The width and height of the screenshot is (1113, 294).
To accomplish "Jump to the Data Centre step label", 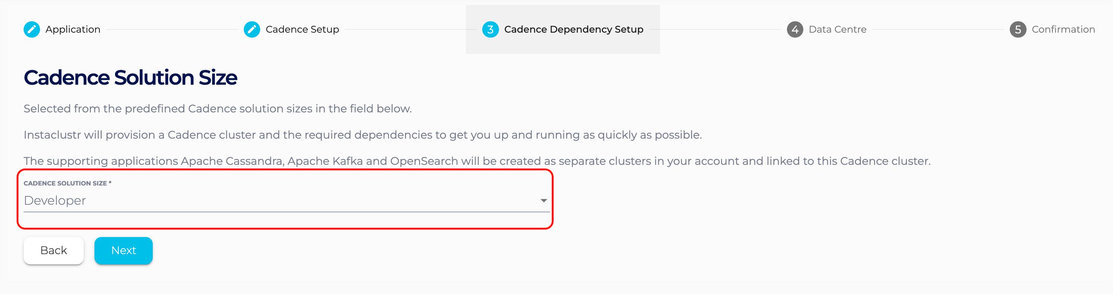I will click(837, 29).
